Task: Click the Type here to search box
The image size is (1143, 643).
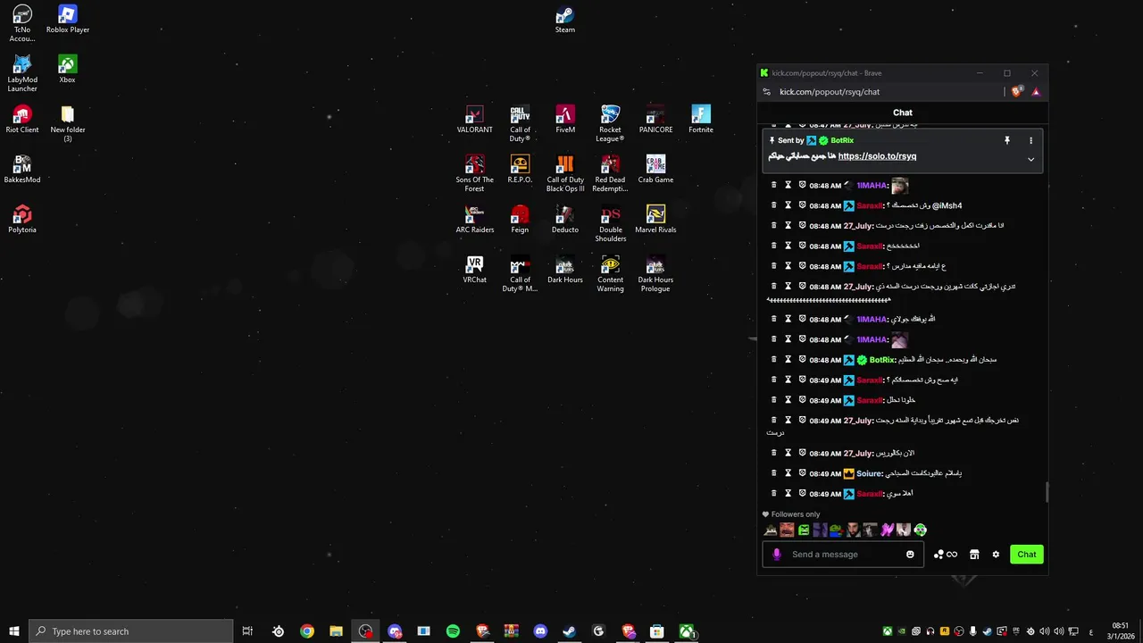Action: click(x=131, y=631)
